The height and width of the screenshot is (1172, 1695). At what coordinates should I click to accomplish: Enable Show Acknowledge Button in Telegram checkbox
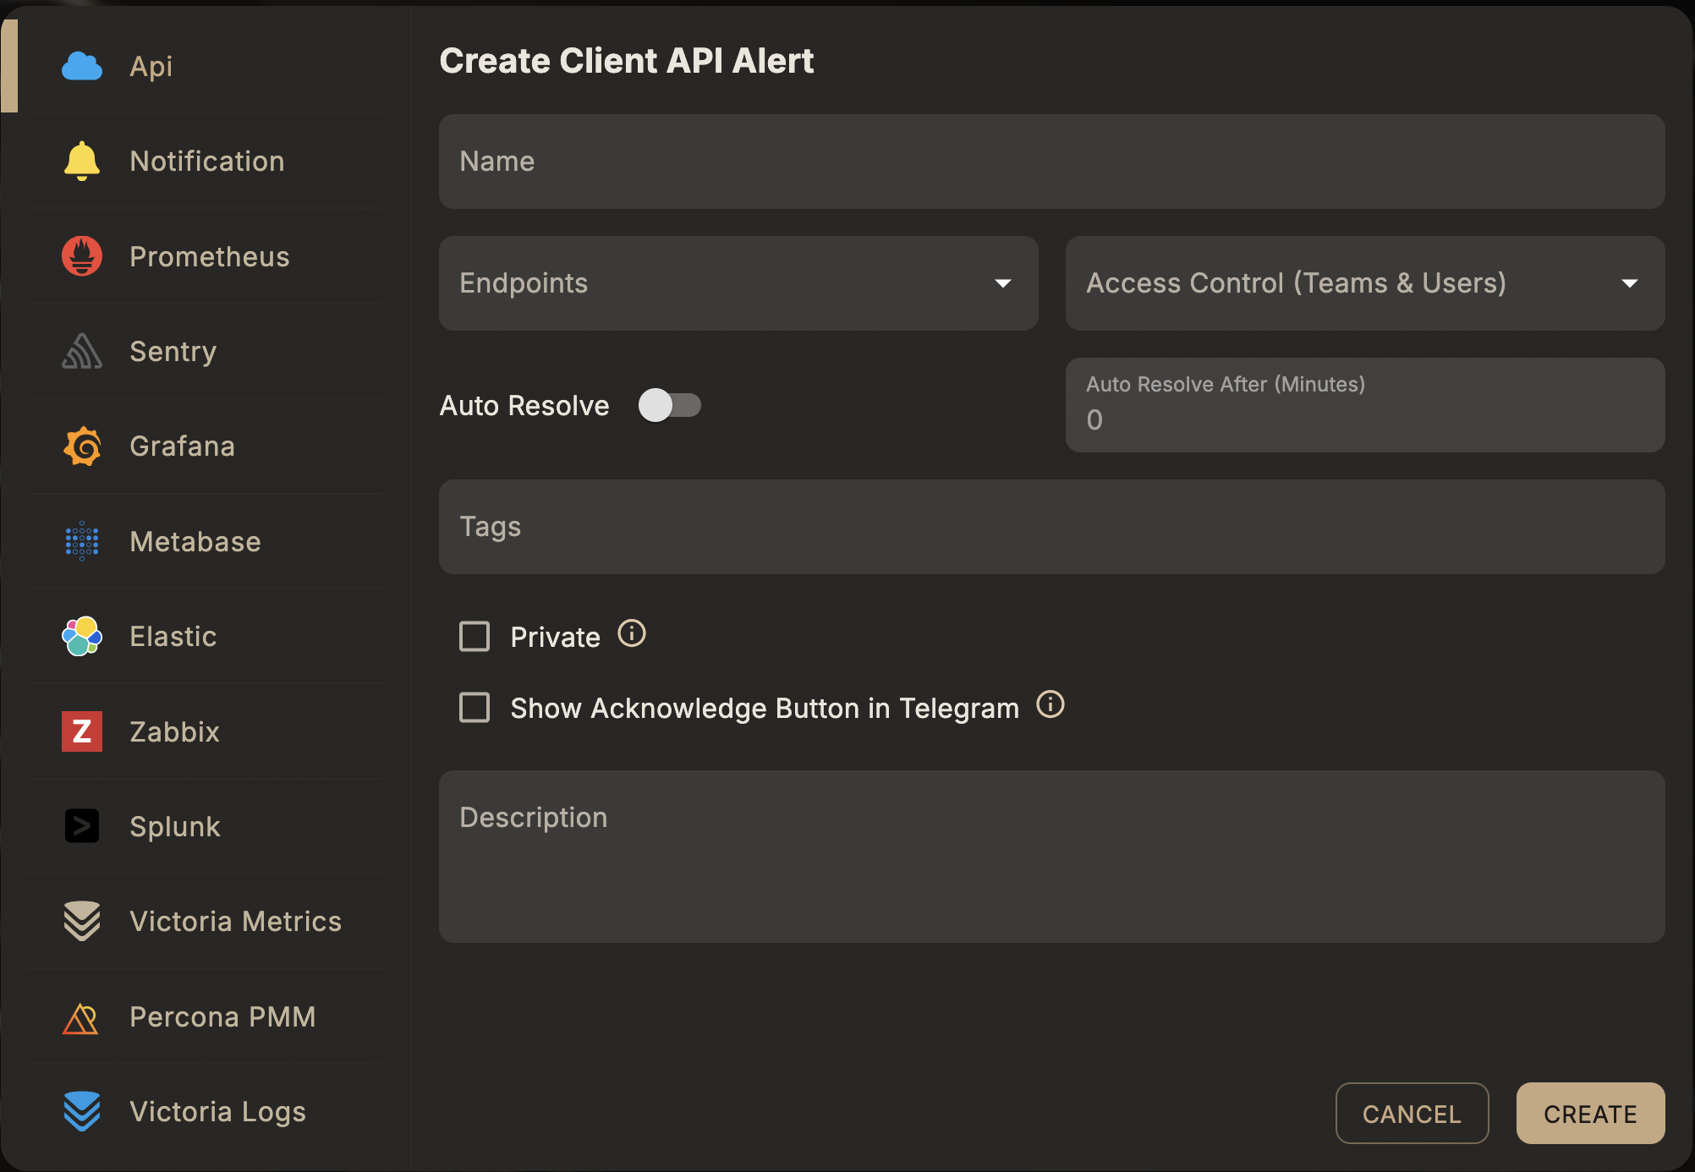(474, 708)
